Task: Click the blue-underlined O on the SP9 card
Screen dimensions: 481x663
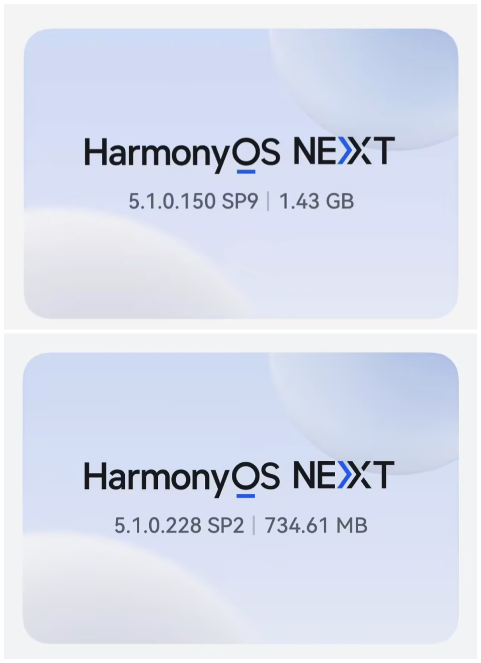Action: click(x=246, y=155)
